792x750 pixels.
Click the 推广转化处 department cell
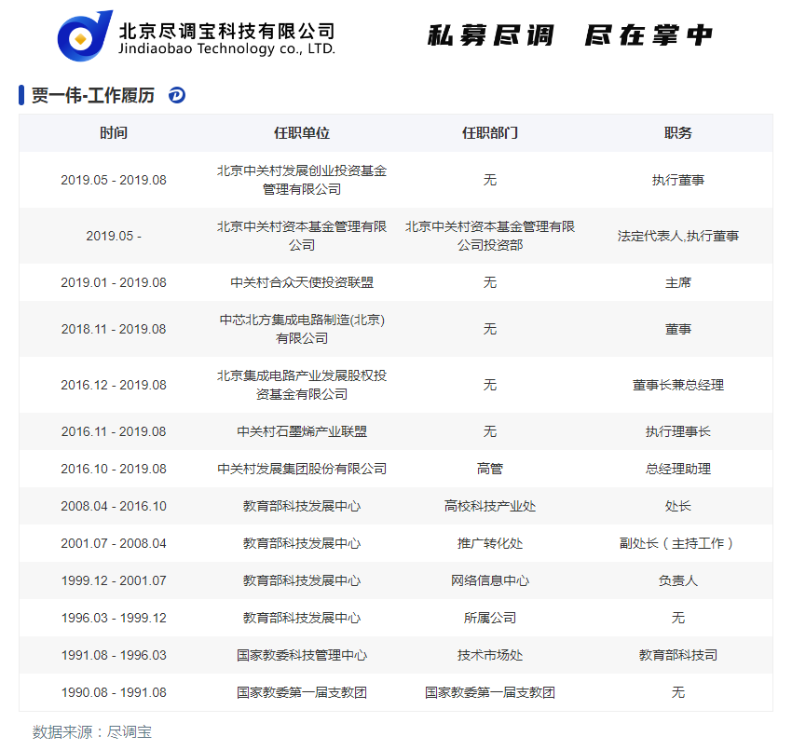tap(490, 543)
